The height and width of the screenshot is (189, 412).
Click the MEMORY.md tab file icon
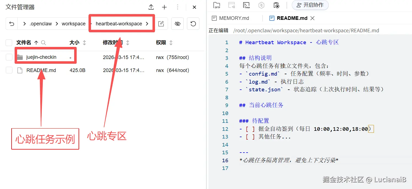tap(214, 18)
